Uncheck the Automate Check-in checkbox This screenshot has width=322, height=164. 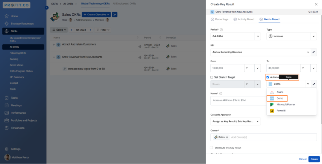click(268, 77)
